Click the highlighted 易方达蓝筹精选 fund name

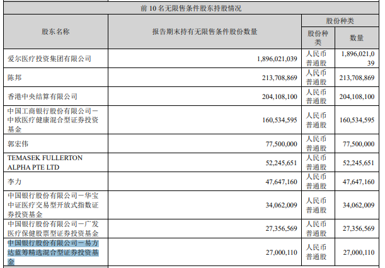point(54,251)
